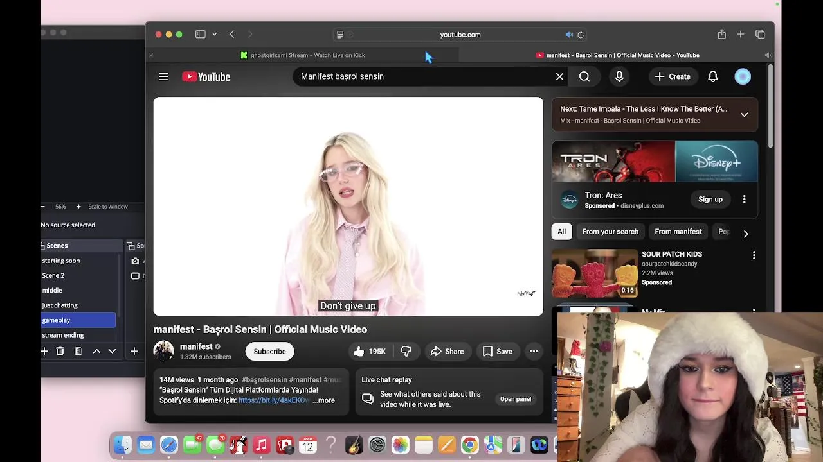Show Safari sidebar
This screenshot has width=823, height=462.
[201, 34]
